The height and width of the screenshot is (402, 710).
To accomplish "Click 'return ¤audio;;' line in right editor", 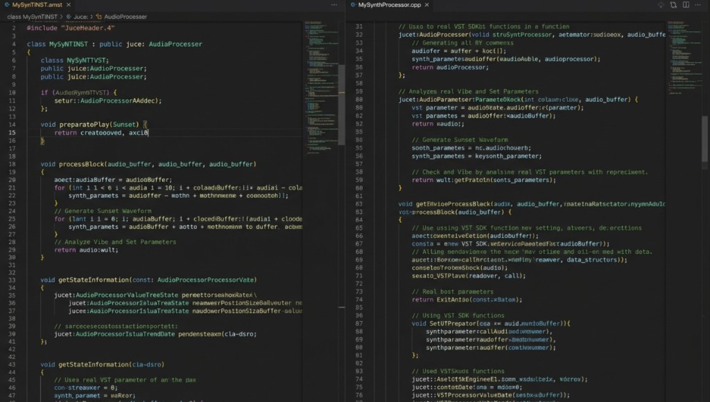I will pos(438,124).
